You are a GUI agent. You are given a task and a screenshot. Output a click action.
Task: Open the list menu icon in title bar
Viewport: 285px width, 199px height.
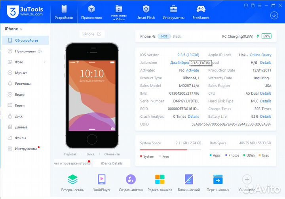260,6
